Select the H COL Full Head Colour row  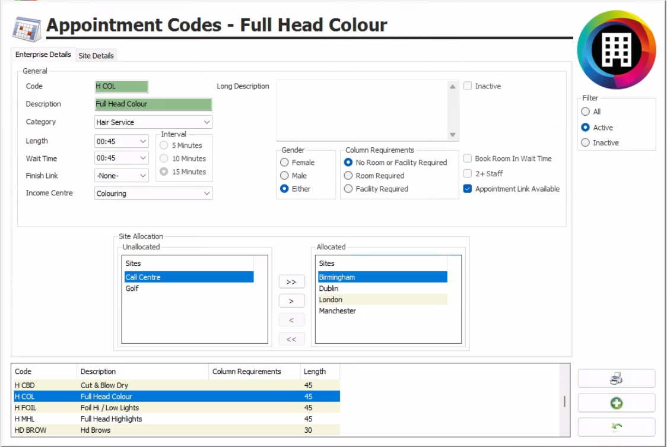click(177, 397)
